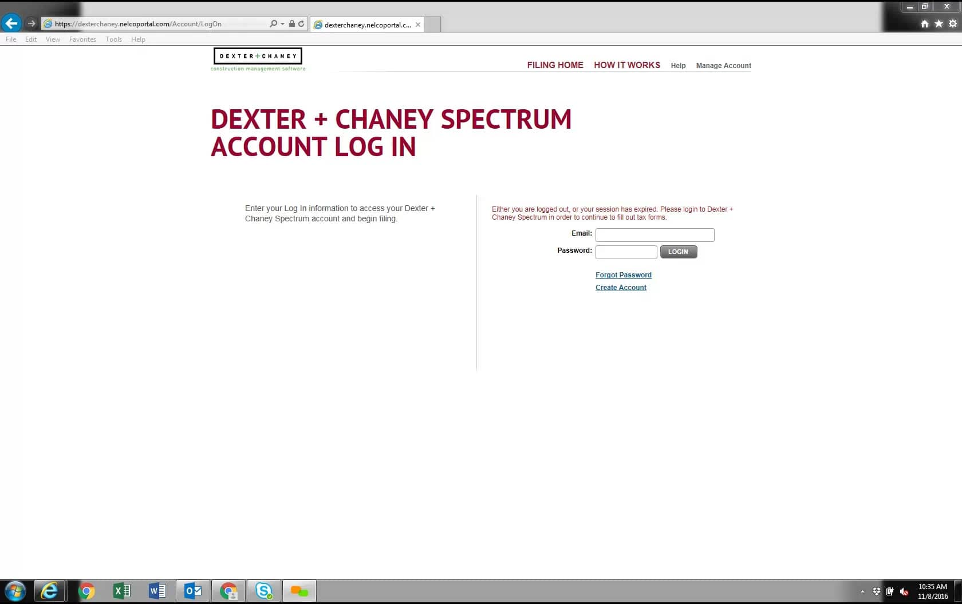Open the Help menu in menu bar
Screen dimensions: 962x604
pos(138,39)
